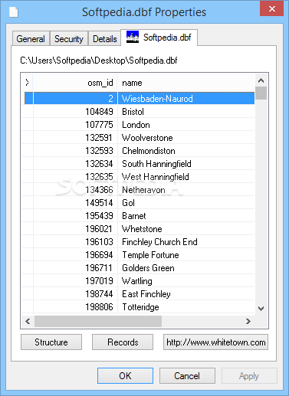Open the Details tab
The width and height of the screenshot is (289, 396).
click(104, 39)
